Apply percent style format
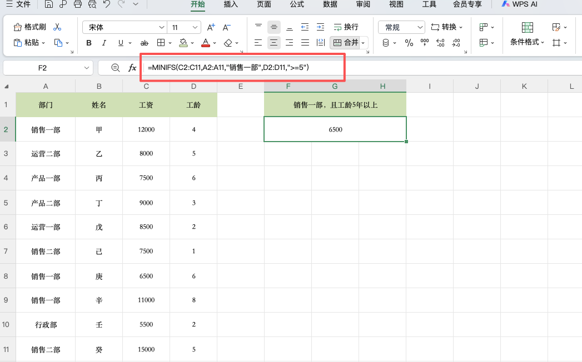582x362 pixels. point(409,43)
